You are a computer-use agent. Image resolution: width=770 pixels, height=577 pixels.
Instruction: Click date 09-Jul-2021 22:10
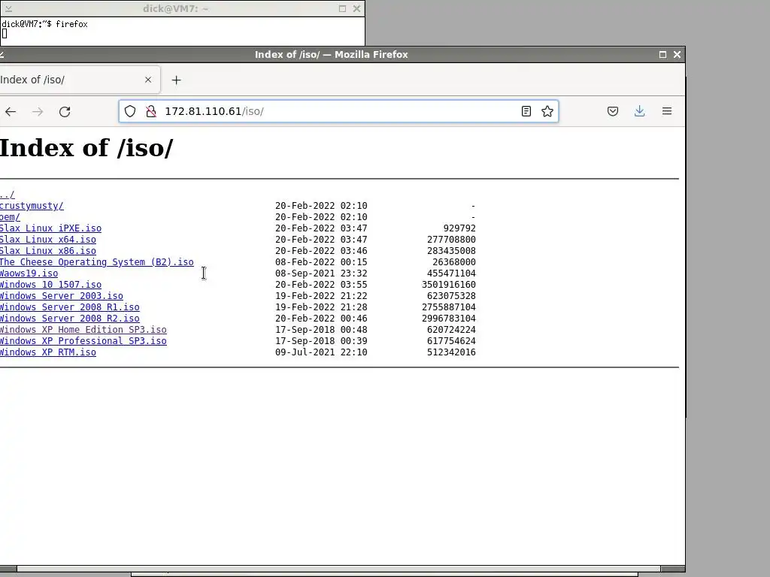pyautogui.click(x=321, y=352)
